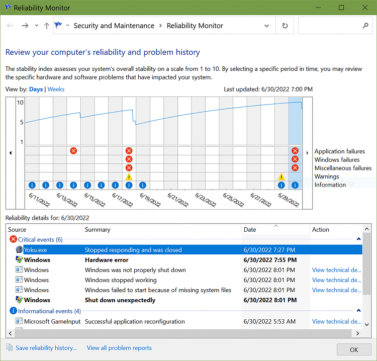Image resolution: width=377 pixels, height=361 pixels.
Task: Select information icon for 6/19/2022
Action: [143, 185]
